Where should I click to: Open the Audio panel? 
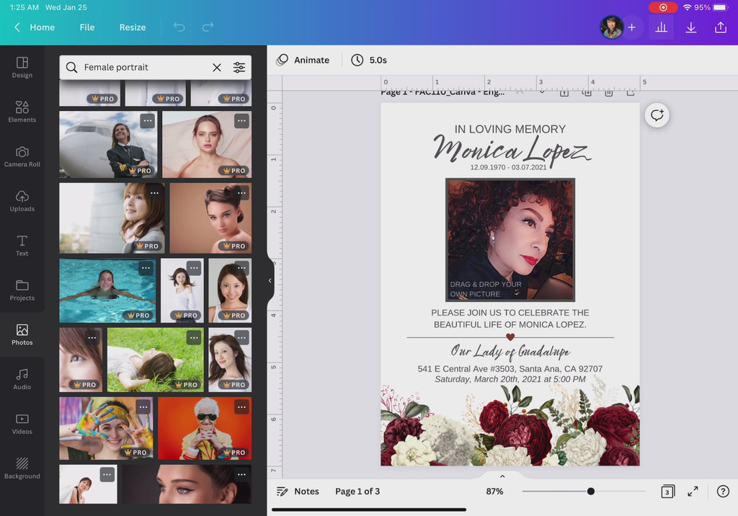tap(22, 380)
